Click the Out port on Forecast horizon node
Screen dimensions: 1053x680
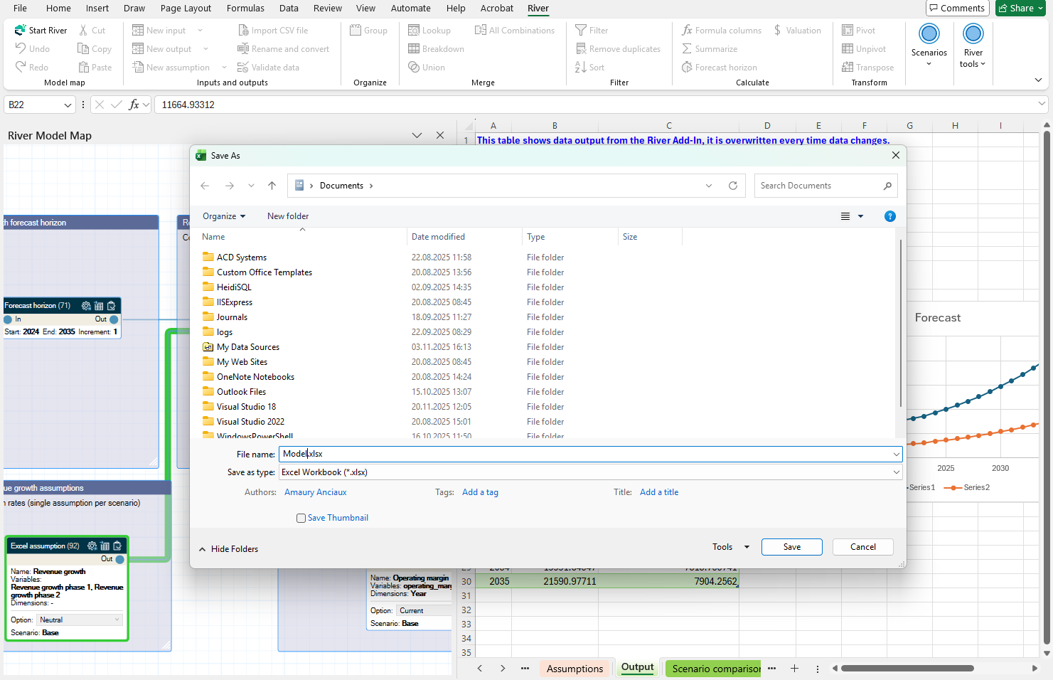114,319
